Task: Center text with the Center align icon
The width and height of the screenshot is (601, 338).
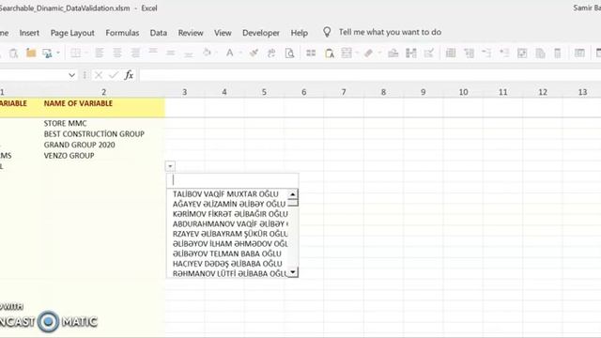Action: [117, 53]
